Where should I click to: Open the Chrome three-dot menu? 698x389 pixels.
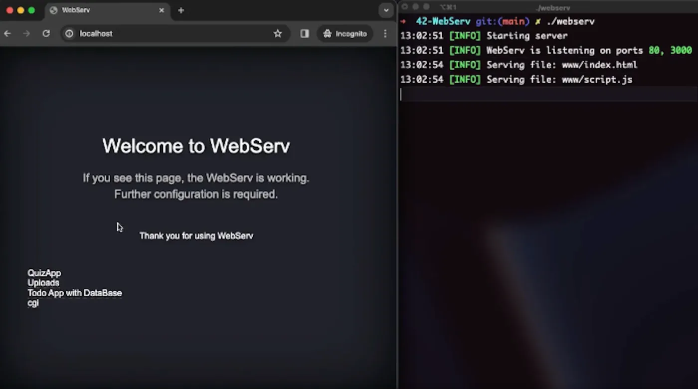(385, 33)
